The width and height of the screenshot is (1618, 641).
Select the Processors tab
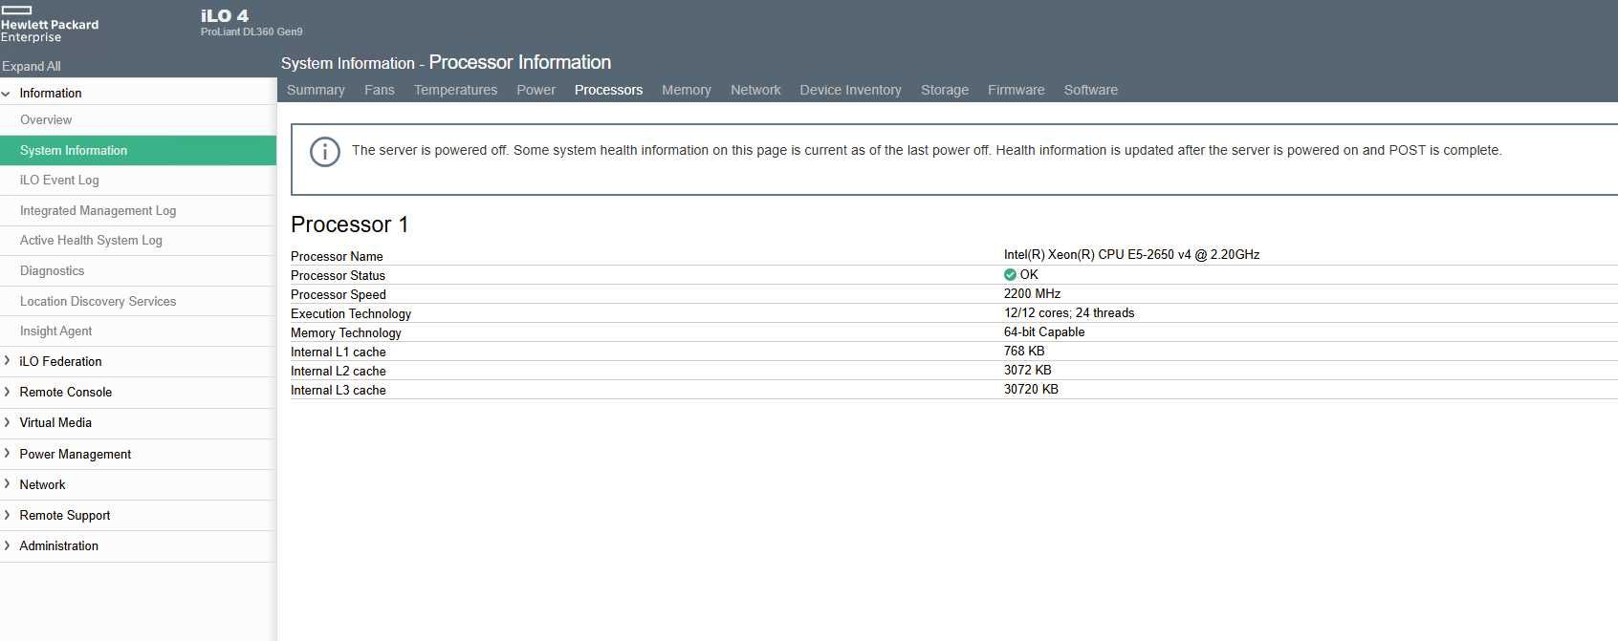[x=608, y=90]
